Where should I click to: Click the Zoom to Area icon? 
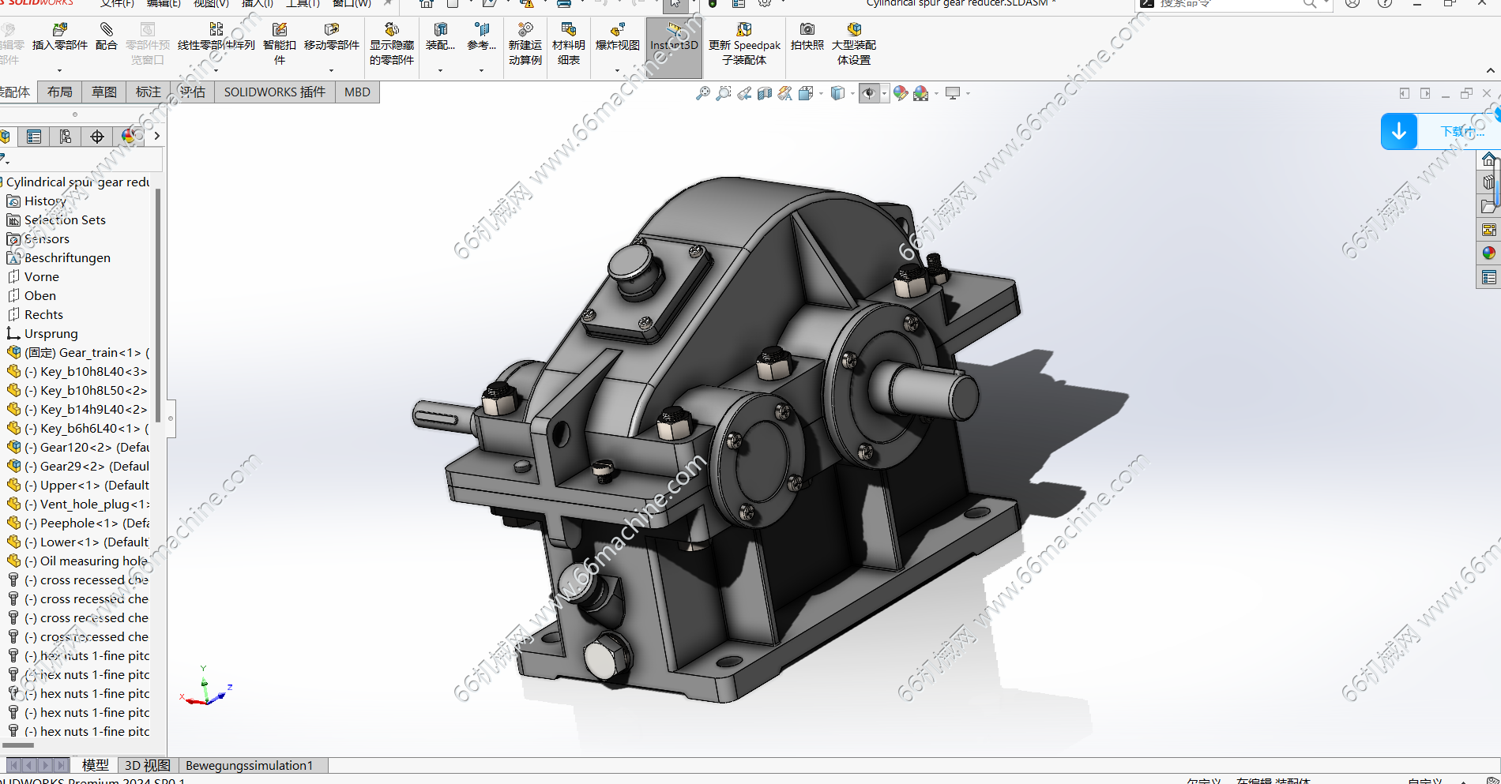723,93
